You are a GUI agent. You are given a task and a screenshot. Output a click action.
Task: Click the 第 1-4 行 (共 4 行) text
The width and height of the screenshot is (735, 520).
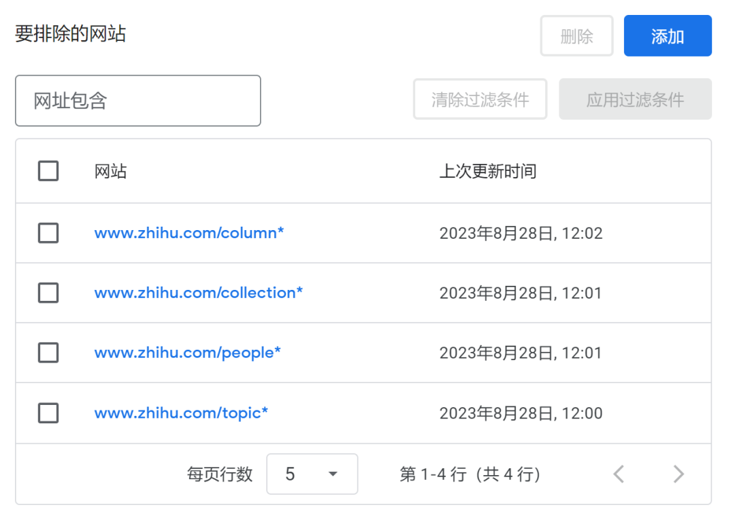pos(470,474)
